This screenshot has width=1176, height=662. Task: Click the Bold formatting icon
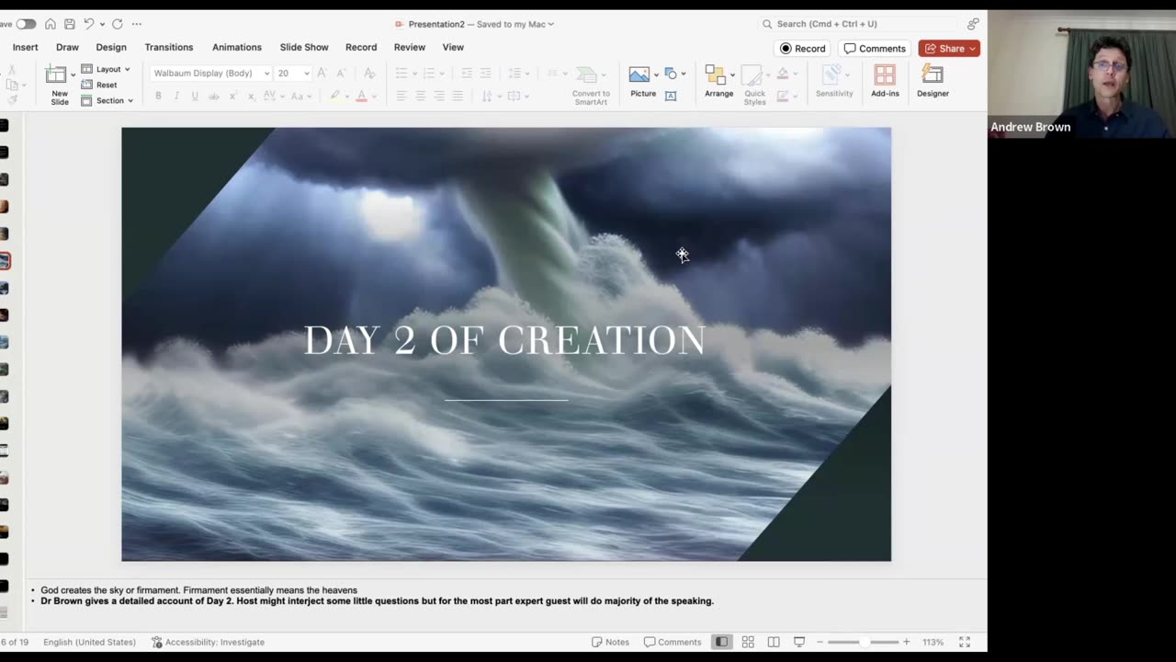(158, 96)
